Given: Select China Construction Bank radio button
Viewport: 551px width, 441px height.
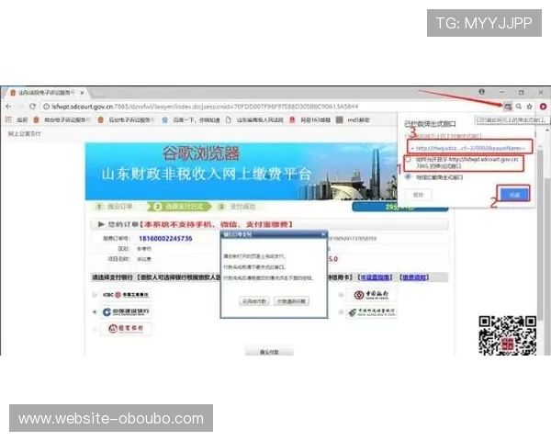Looking at the screenshot, I should [x=95, y=312].
